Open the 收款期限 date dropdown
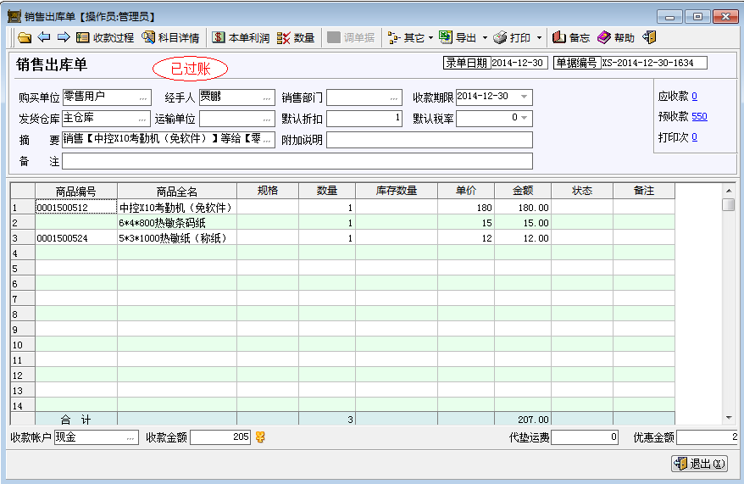The height and width of the screenshot is (484, 744). click(525, 97)
